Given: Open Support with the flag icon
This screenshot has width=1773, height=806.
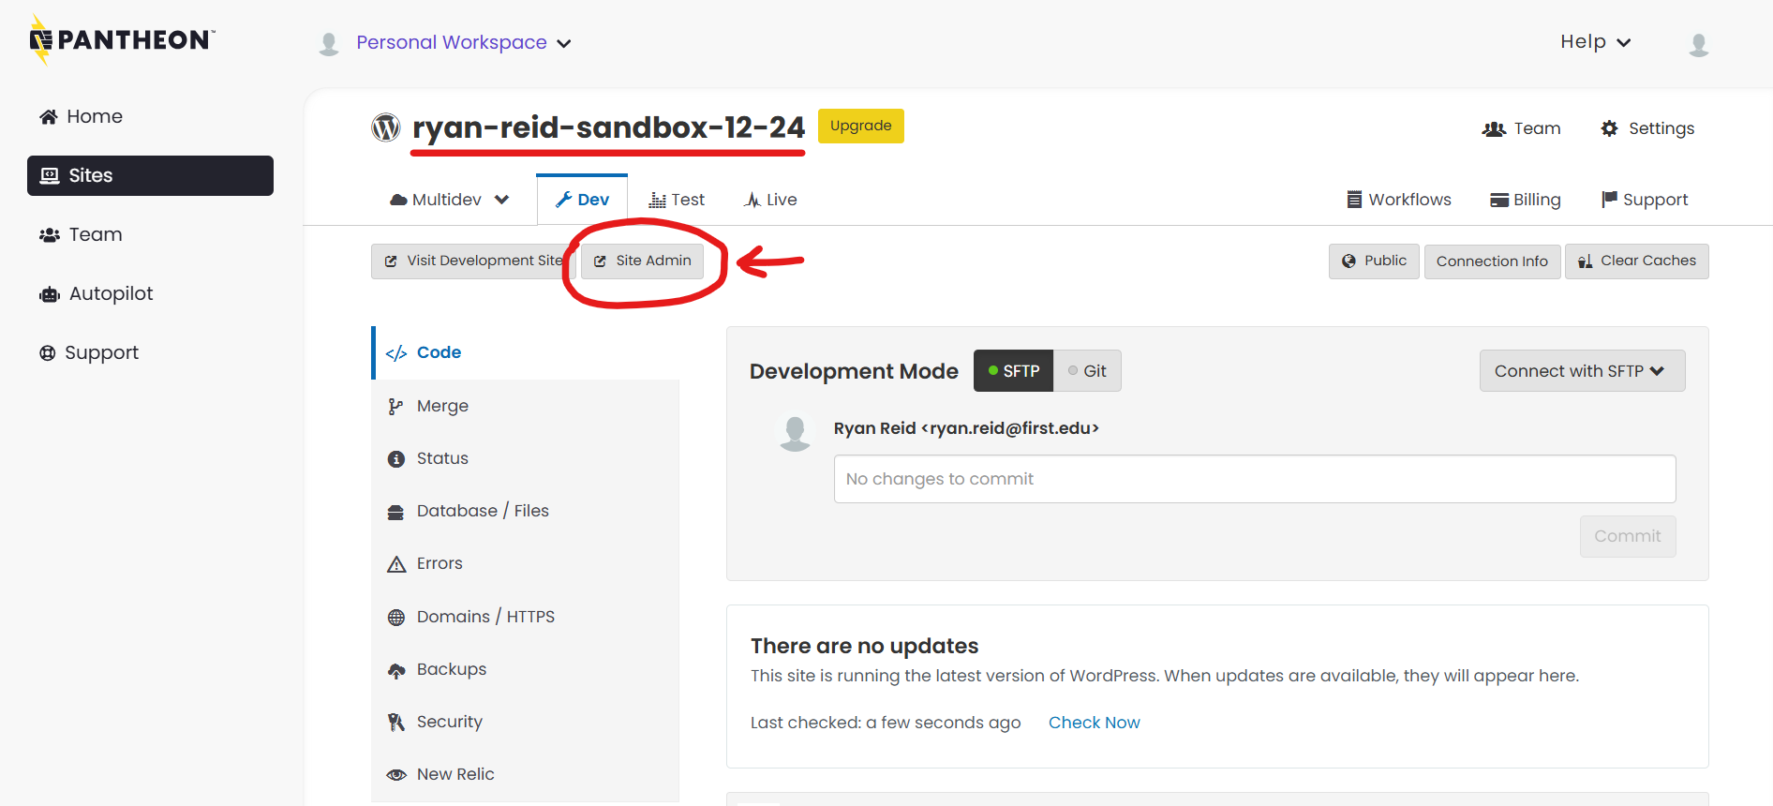Looking at the screenshot, I should pos(1645,200).
